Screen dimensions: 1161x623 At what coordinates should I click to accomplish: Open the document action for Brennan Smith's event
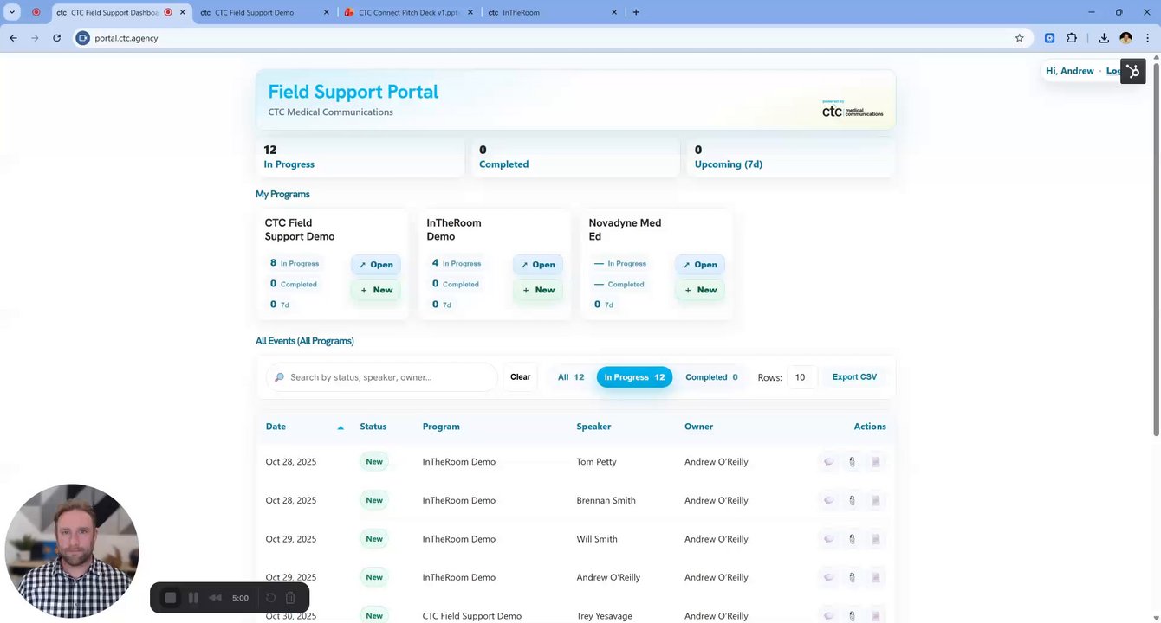(x=875, y=500)
